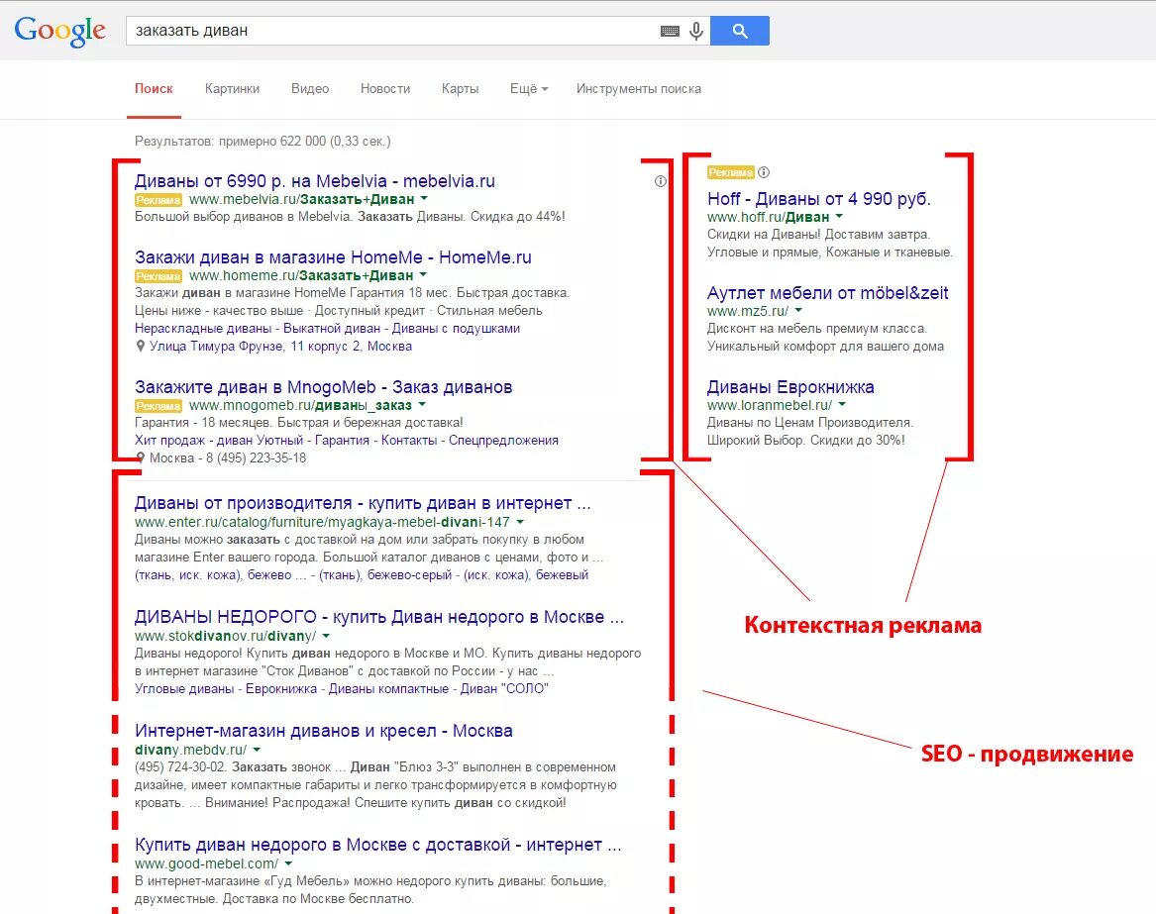1156x914 pixels.
Task: Click info icon beside right-column Реклама label
Action: tap(763, 171)
